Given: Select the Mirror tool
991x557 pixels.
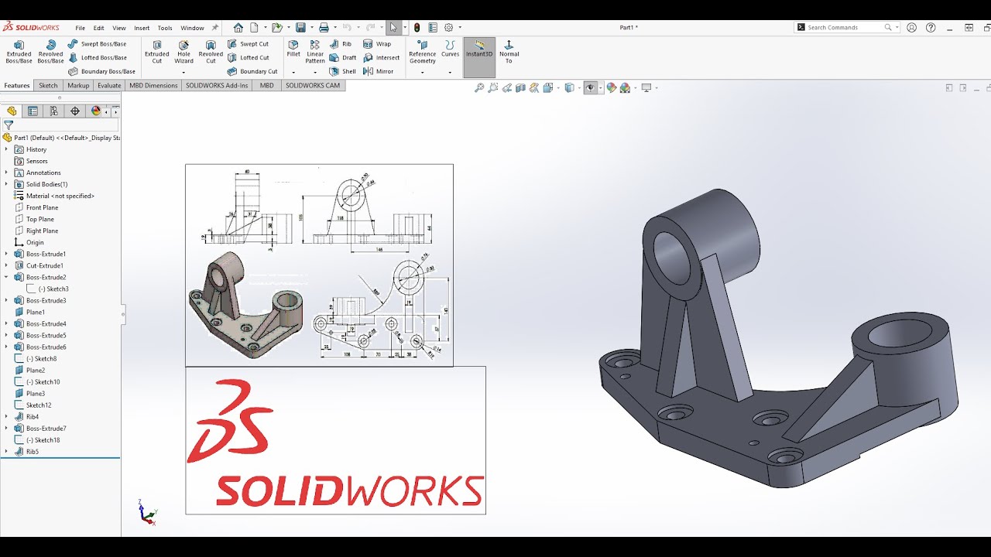Looking at the screenshot, I should tap(379, 71).
